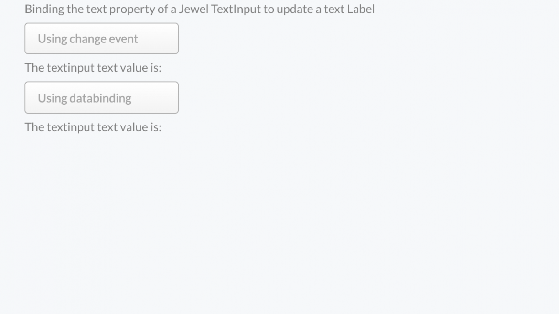Click into the "Using databinding" text field
Screen dimensions: 559x314
pos(101,98)
